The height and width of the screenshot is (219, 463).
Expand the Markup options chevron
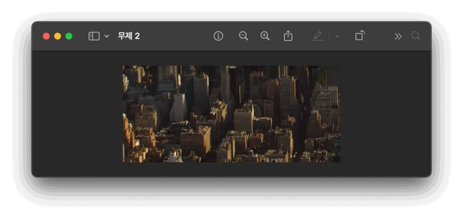[x=337, y=36]
